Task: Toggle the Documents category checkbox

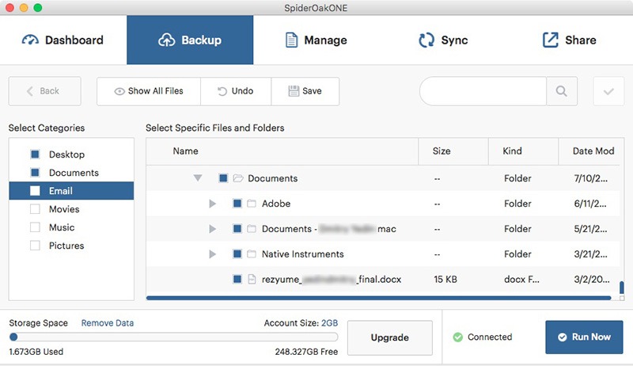Action: coord(35,173)
